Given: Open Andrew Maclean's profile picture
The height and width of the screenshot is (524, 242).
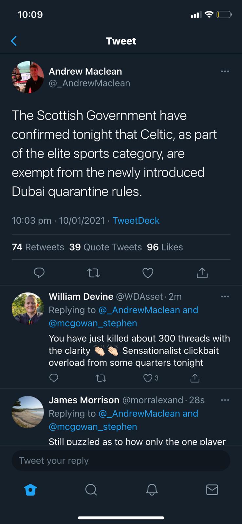Looking at the screenshot, I should pos(28,77).
